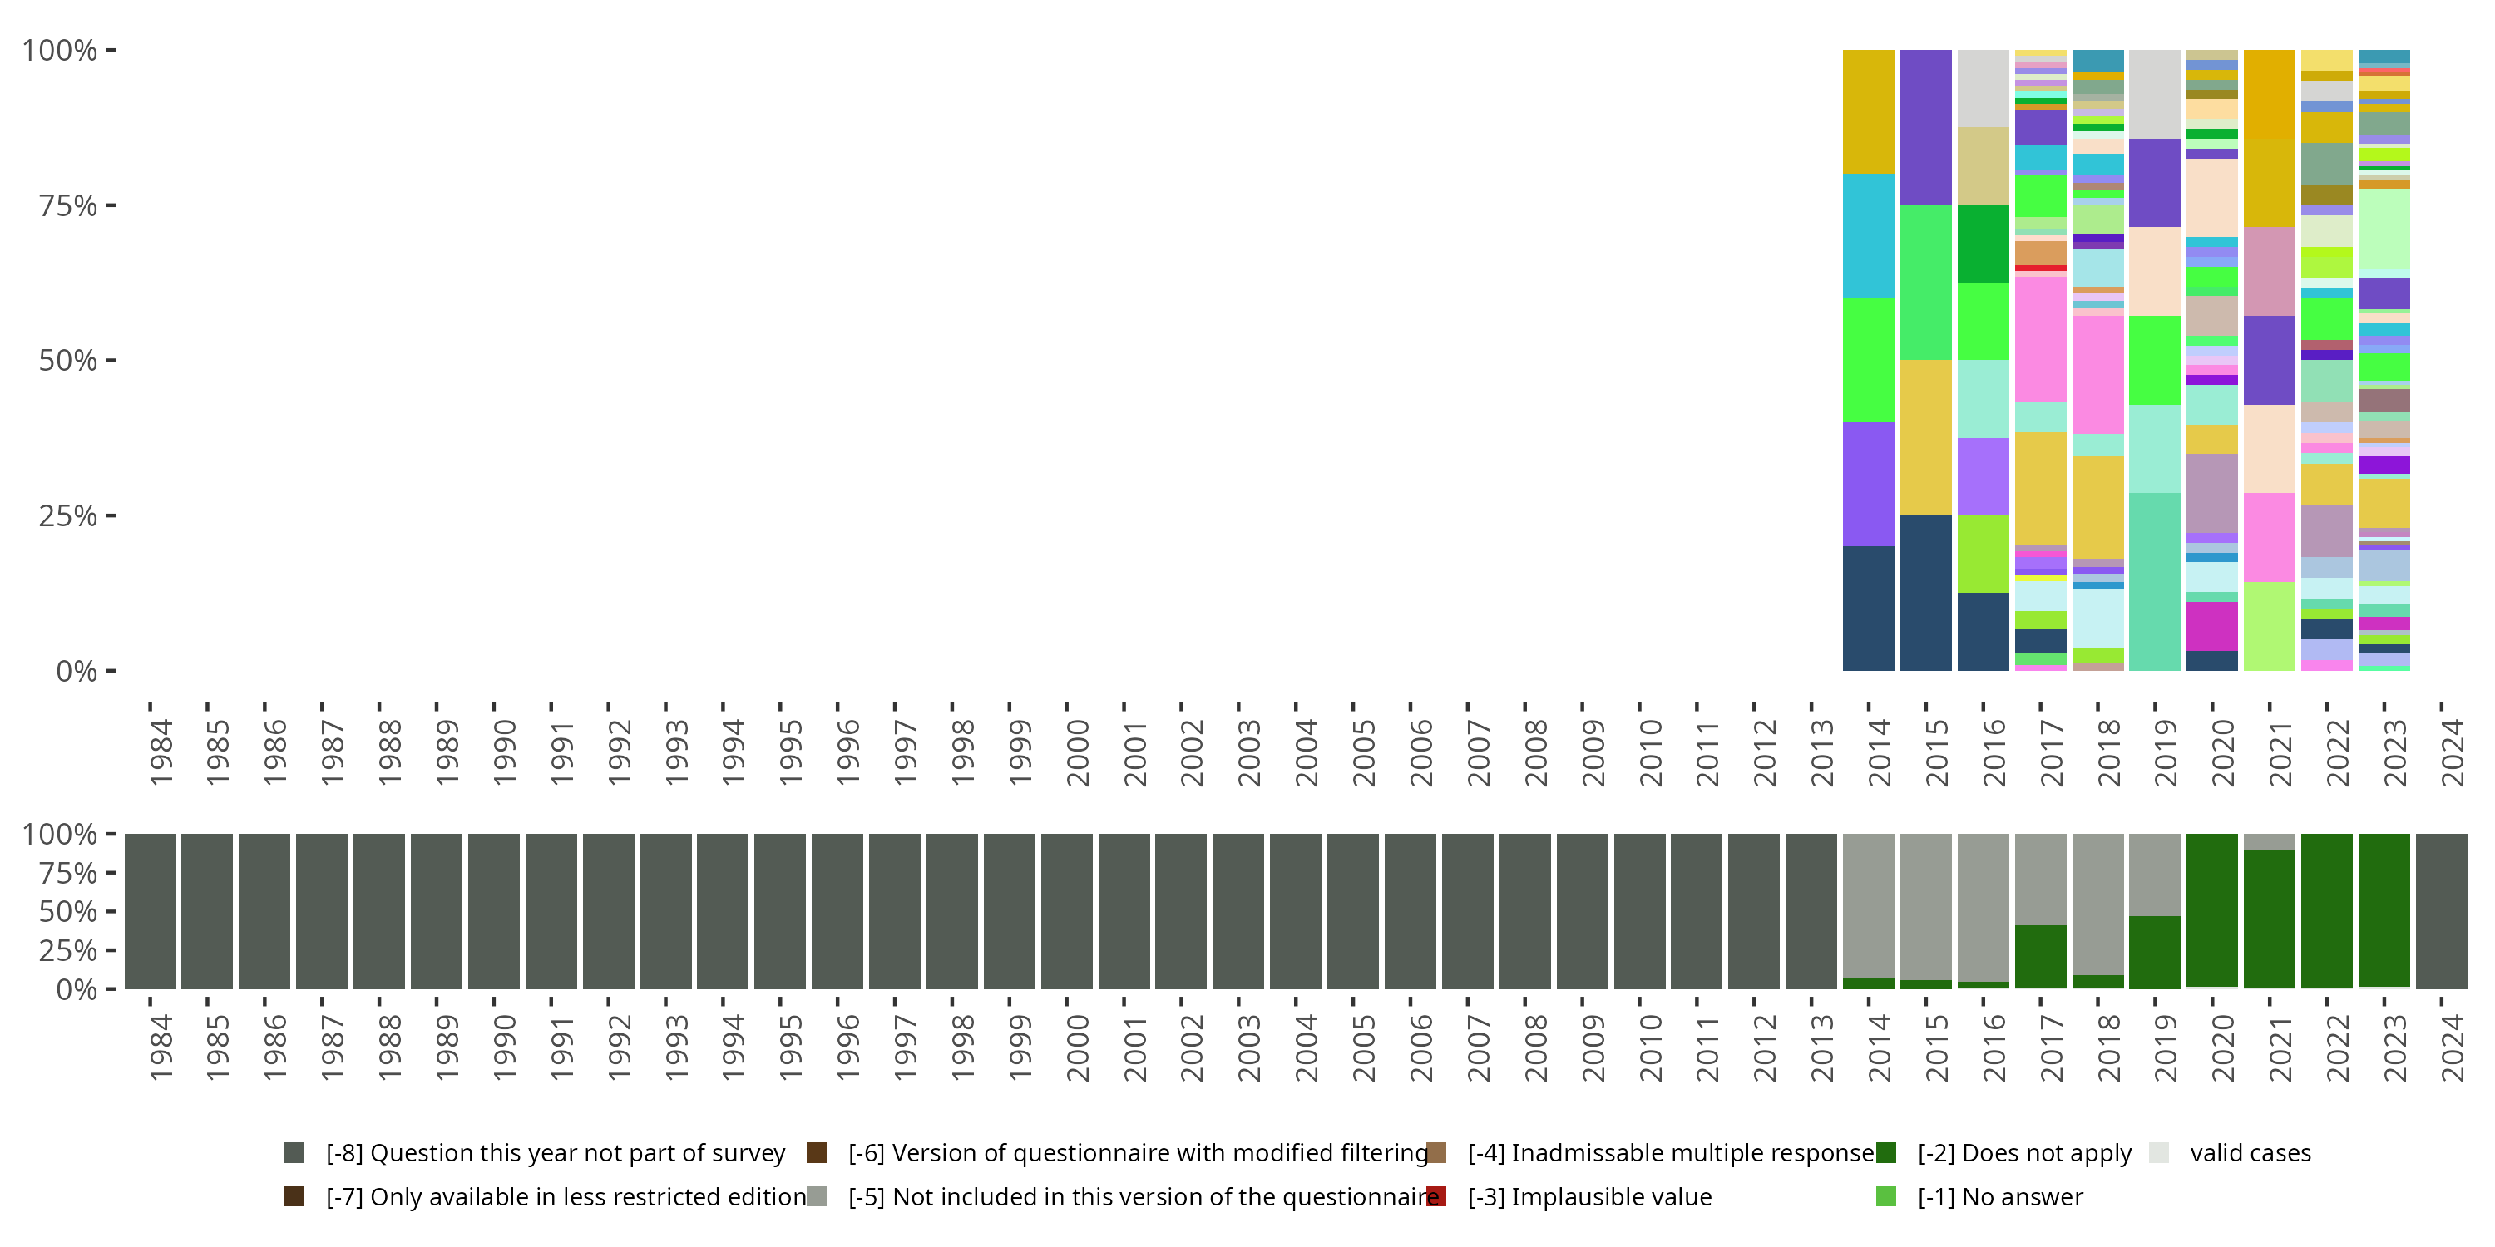Click the 75% y-axis label of top chart
The height and width of the screenshot is (1247, 2495).
pyautogui.click(x=68, y=205)
